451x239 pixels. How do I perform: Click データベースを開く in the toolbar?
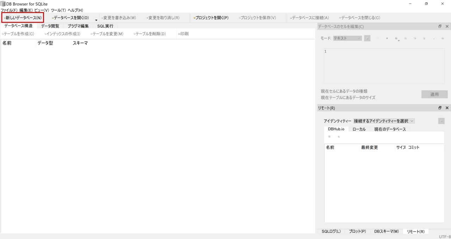[70, 18]
